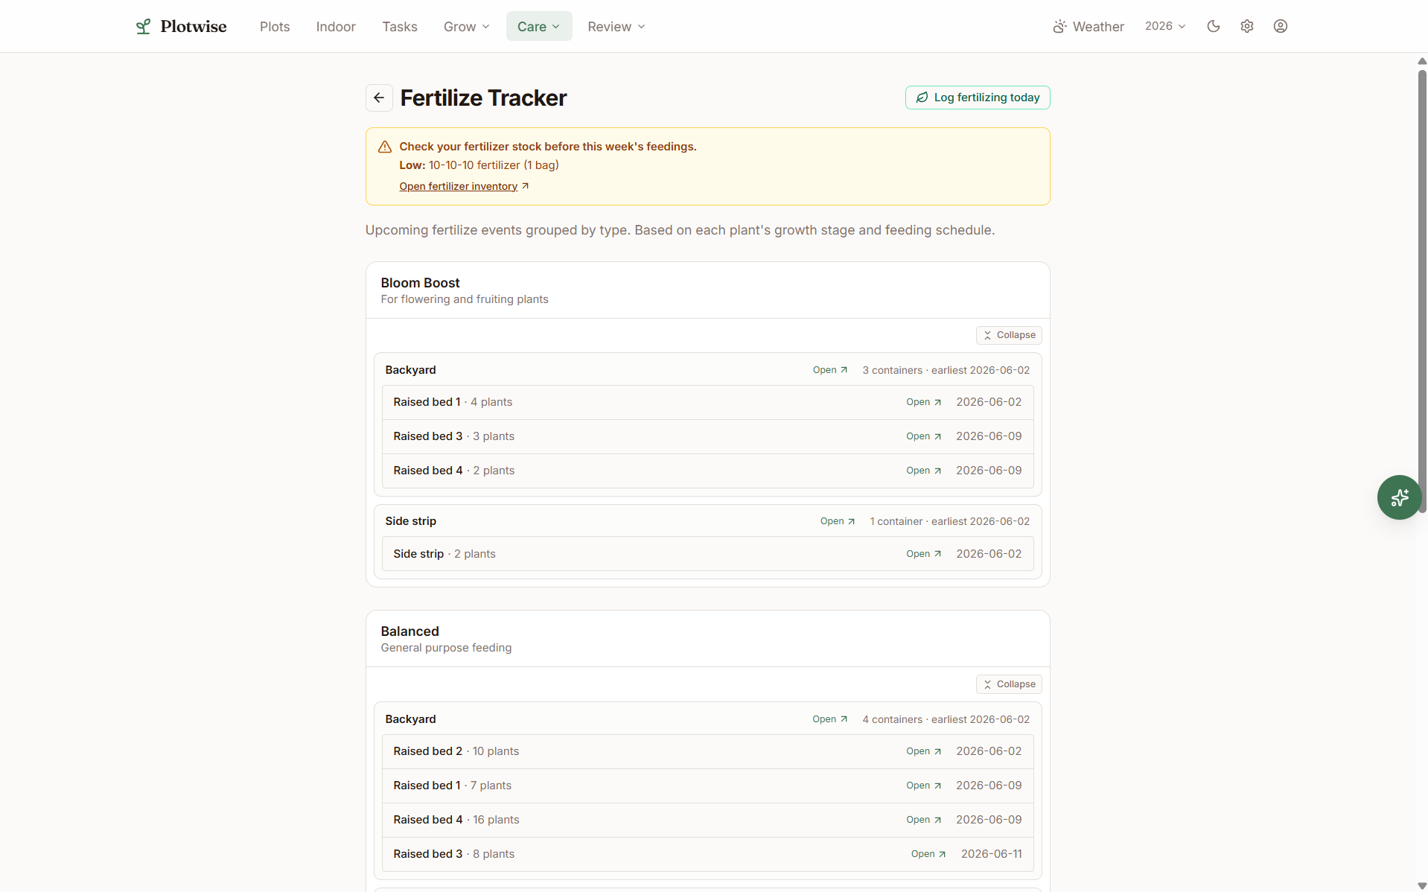Image resolution: width=1428 pixels, height=892 pixels.
Task: Open the user account icon
Action: click(1281, 26)
